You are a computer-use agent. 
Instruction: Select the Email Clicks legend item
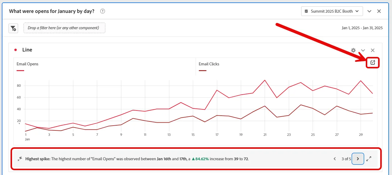pyautogui.click(x=209, y=64)
